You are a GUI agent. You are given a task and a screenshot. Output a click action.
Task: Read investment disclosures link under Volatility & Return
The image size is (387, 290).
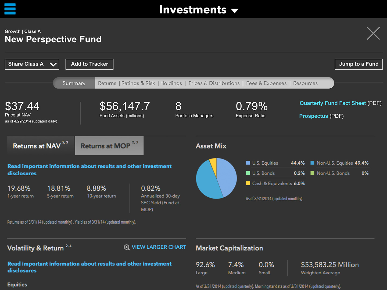point(89,267)
